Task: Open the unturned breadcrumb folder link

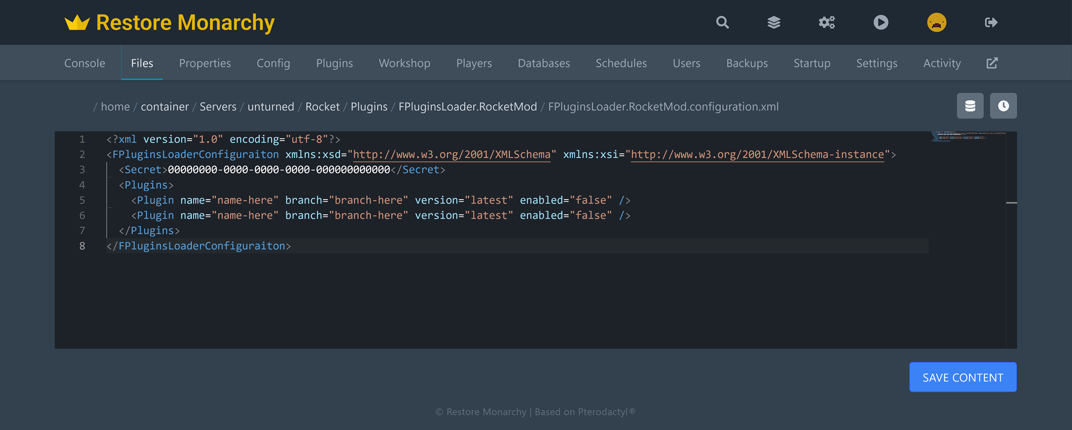Action: click(270, 106)
